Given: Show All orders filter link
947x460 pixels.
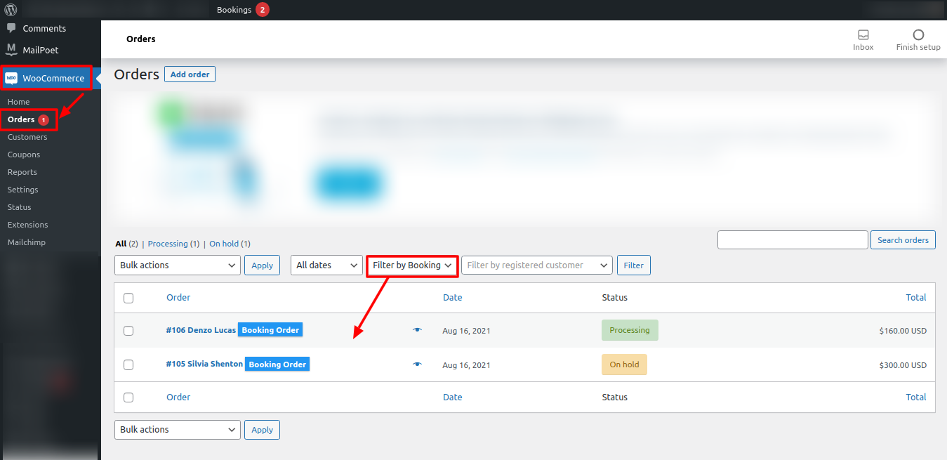Looking at the screenshot, I should point(121,244).
